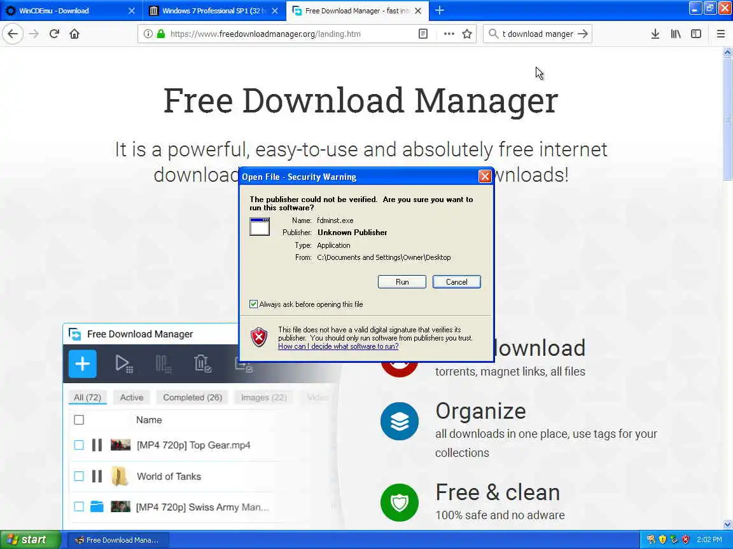733x549 pixels.
Task: Click the red security shield tray icon
Action: tap(686, 539)
